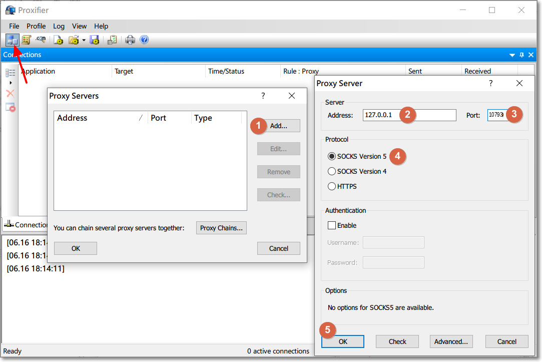Sort by Type column header

216,118
